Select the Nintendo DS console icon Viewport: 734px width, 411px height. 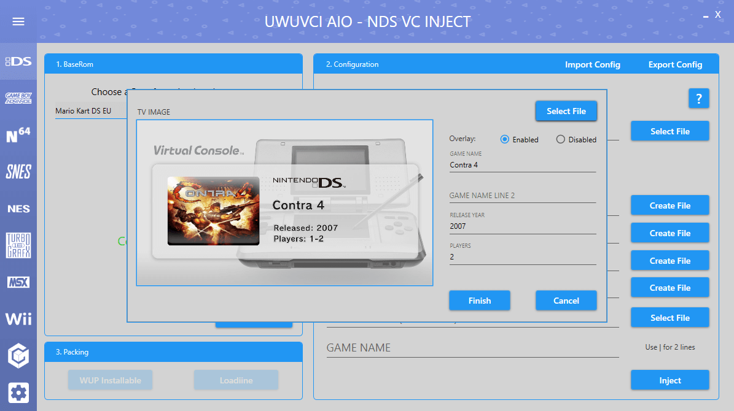(18, 61)
